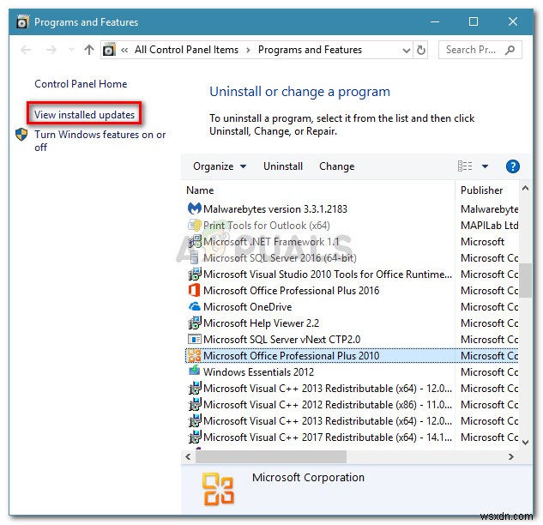Click the Microsoft .NET Framework 1.1 icon
Viewport: 543px width, 525px height.
tap(194, 241)
